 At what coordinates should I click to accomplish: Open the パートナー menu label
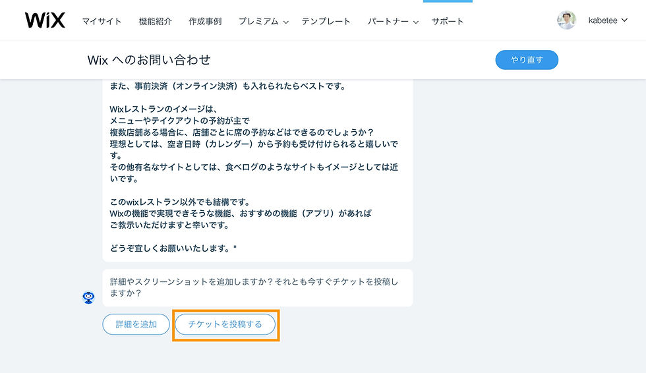click(388, 21)
